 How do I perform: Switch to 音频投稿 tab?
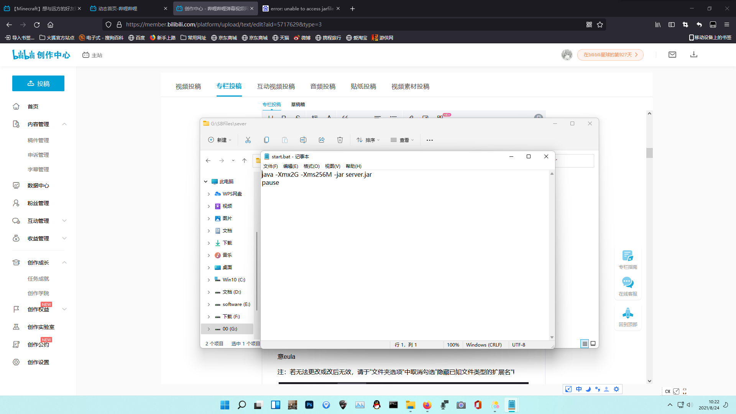(x=323, y=87)
